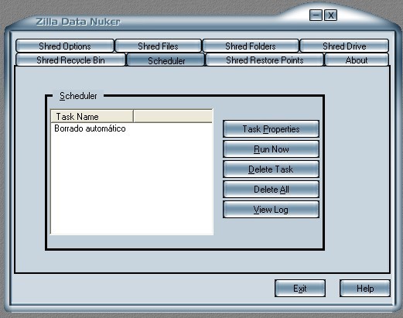Click the Scheduler tab

166,60
